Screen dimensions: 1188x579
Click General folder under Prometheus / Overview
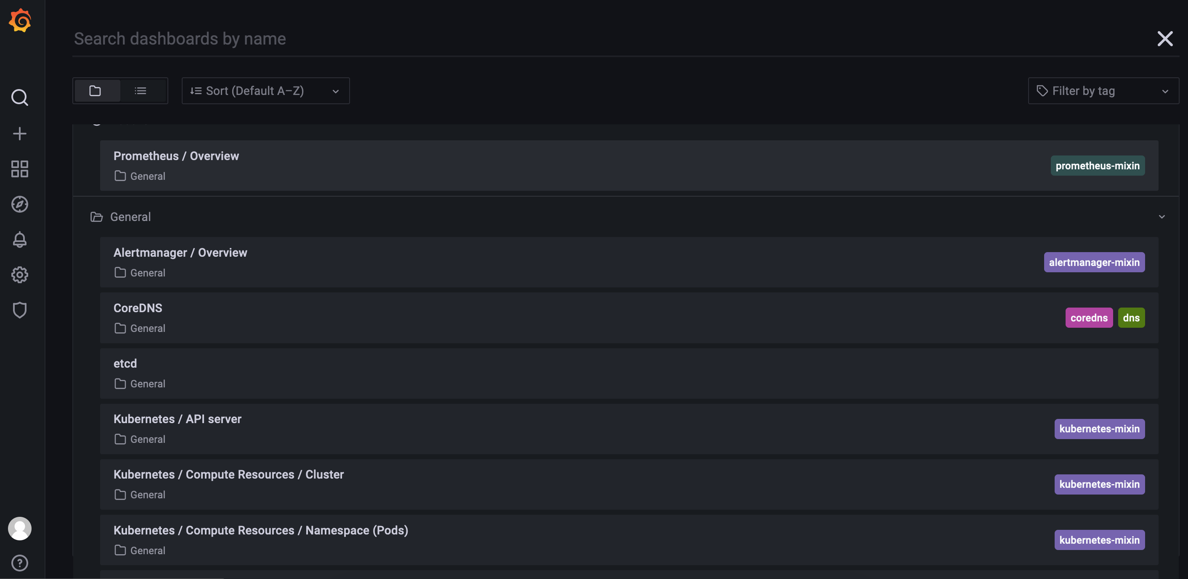click(140, 176)
